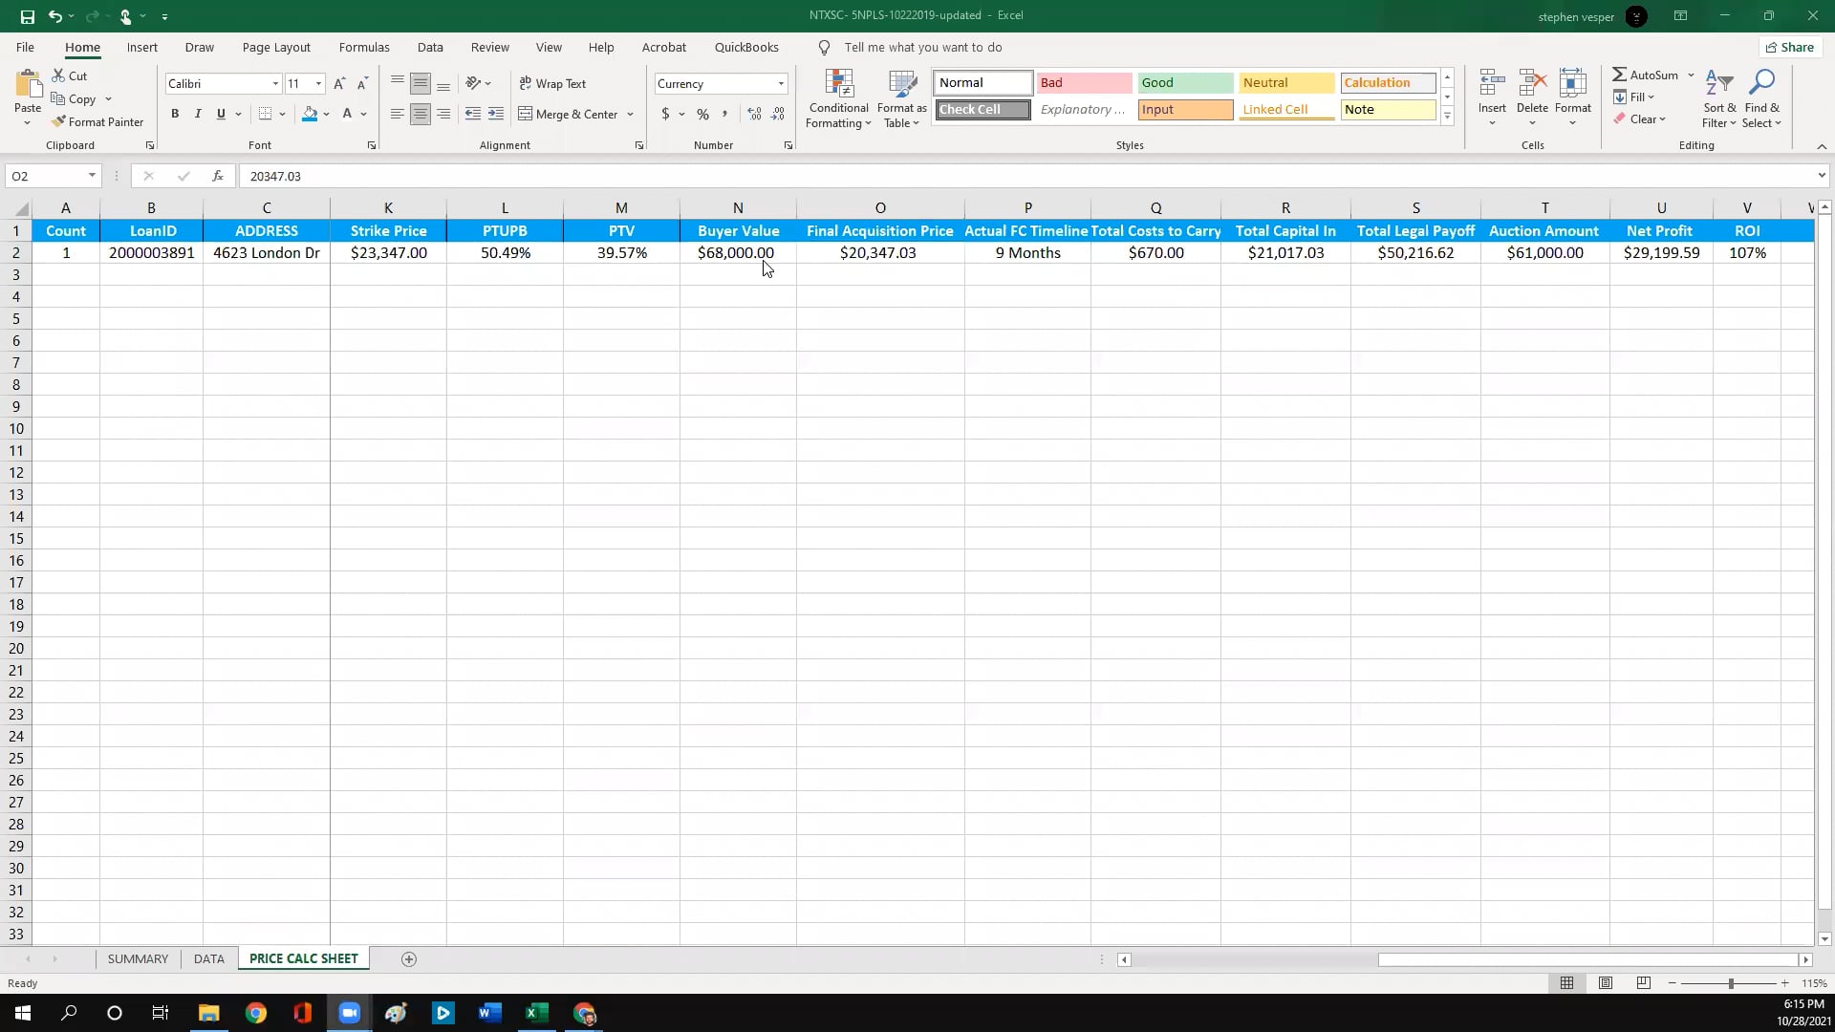Apply the Wrap Text option

pyautogui.click(x=553, y=83)
